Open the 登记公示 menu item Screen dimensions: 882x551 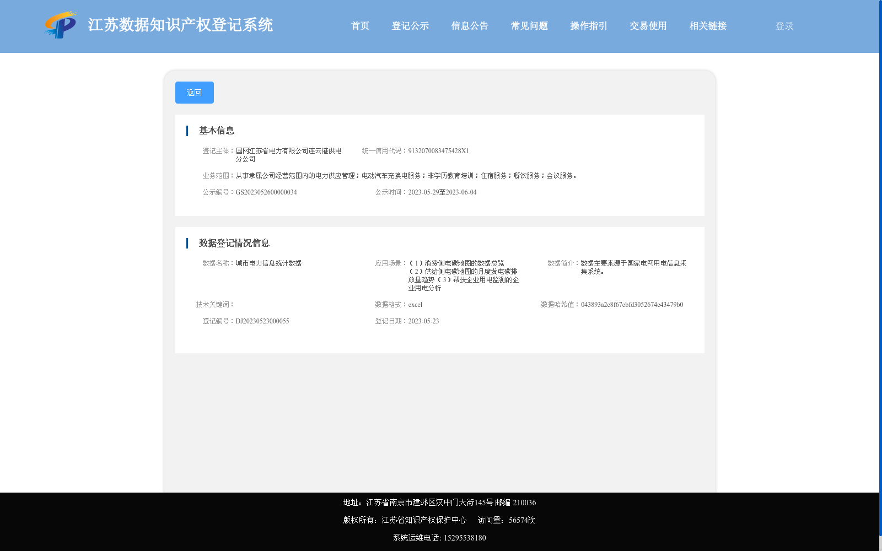[410, 26]
